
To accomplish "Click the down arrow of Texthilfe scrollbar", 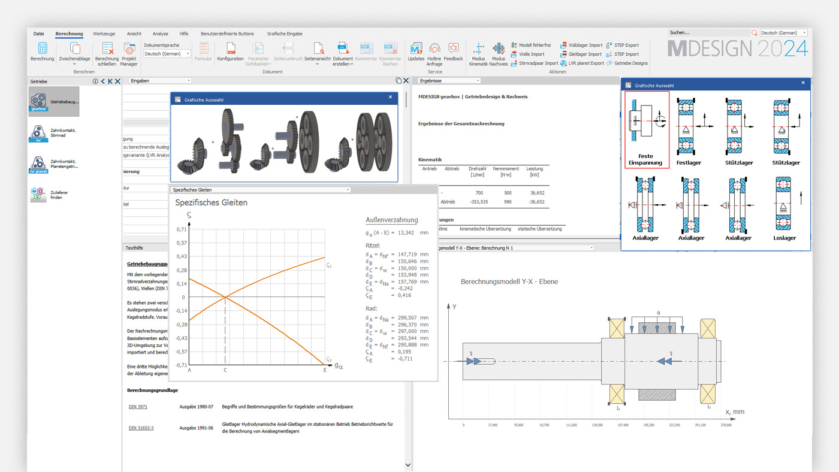I will (x=408, y=465).
